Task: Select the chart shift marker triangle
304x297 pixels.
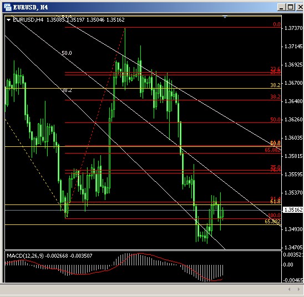Action: tap(225, 17)
